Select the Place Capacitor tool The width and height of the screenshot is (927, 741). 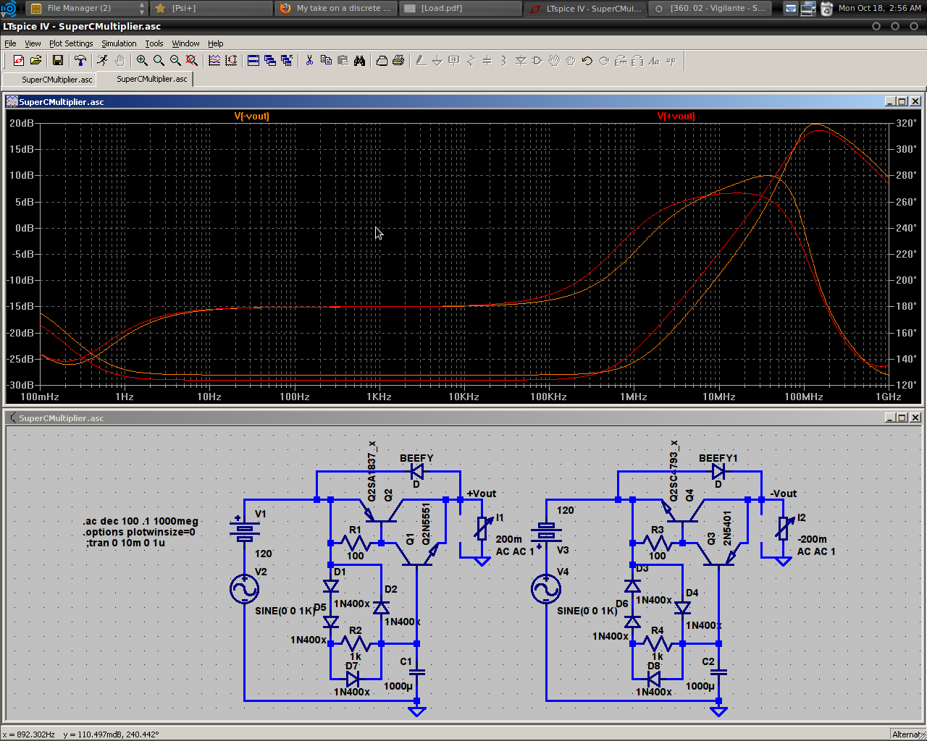(x=487, y=61)
